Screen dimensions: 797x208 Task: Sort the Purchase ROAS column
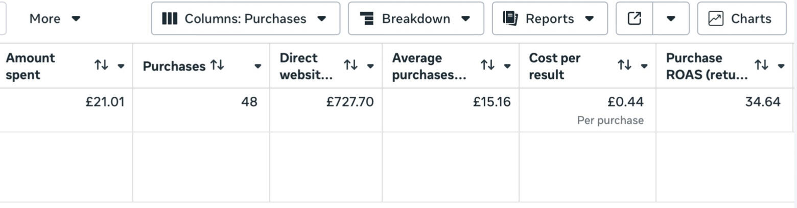point(761,66)
